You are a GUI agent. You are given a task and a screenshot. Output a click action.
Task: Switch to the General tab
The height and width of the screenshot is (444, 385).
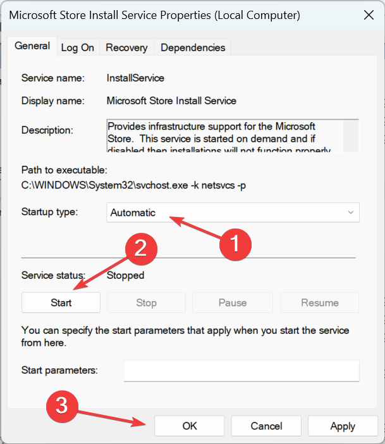click(32, 46)
